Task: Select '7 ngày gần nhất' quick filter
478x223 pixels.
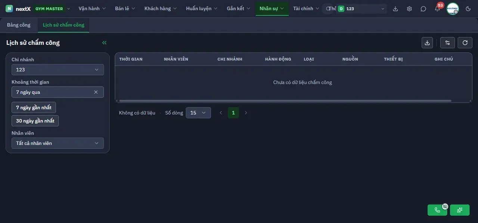Action: coord(34,108)
